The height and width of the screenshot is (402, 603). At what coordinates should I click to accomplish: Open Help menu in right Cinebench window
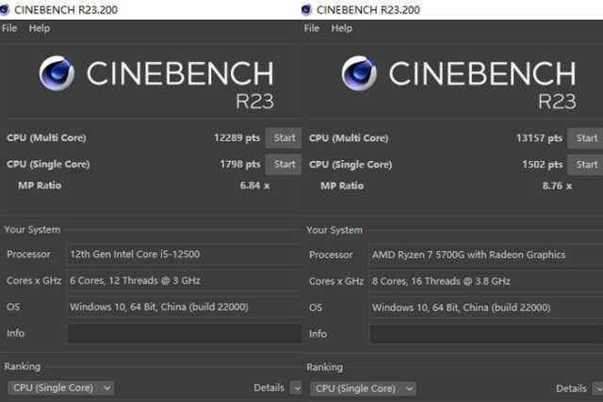341,28
